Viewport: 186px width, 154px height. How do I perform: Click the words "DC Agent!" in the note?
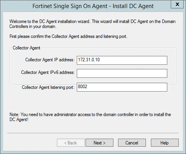(19, 120)
